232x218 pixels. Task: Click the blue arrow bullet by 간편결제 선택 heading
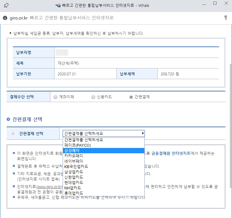tap(9, 119)
